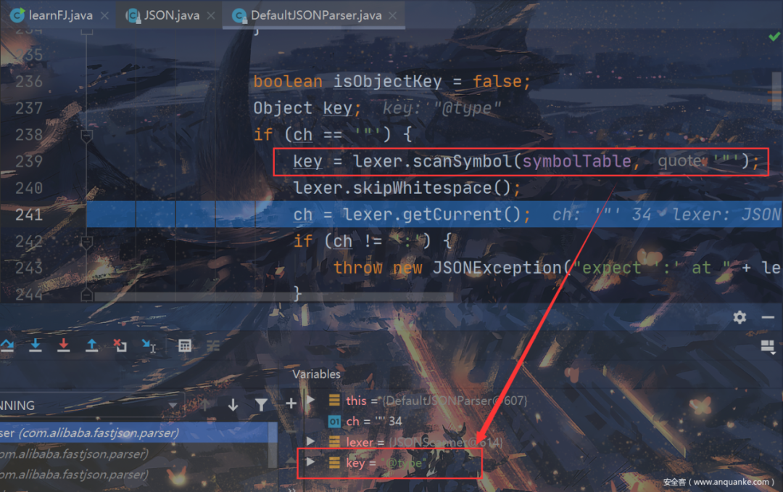This screenshot has height=492, width=783.
Task: Click the red Force Step Into icon
Action: (x=63, y=345)
